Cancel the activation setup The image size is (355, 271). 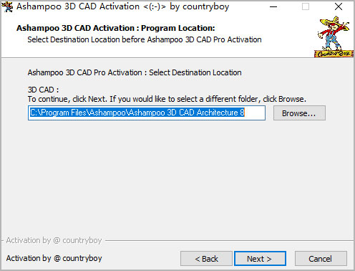coord(321,259)
